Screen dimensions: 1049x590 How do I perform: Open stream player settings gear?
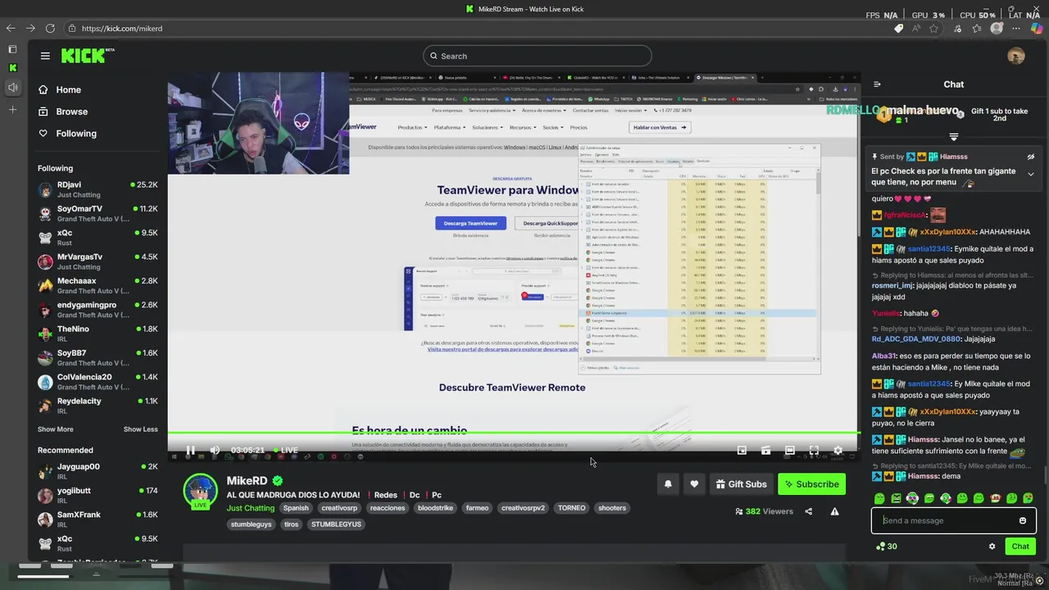click(x=838, y=450)
